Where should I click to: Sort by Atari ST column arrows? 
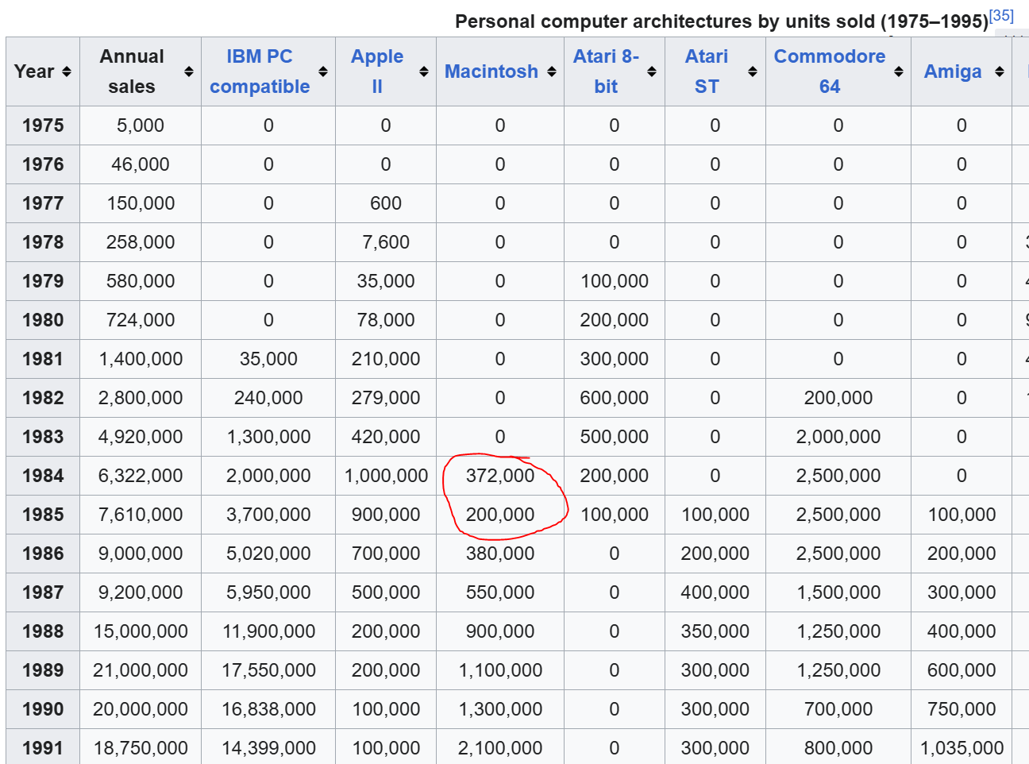(x=753, y=71)
